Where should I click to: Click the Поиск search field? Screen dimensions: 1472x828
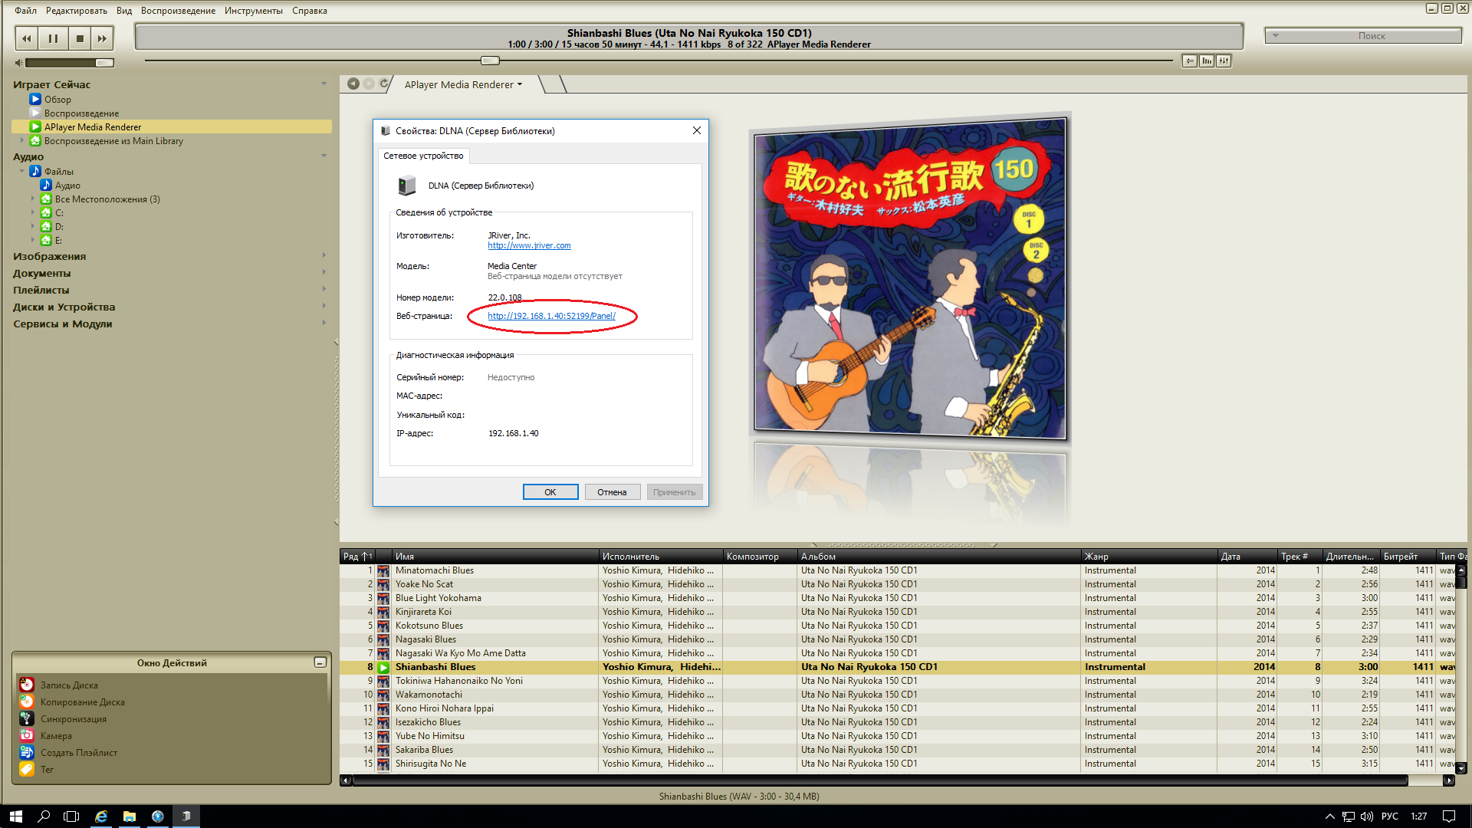[1363, 36]
